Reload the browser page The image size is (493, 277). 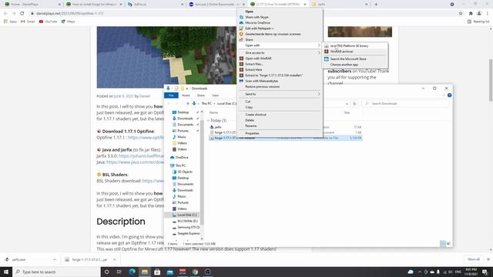(22, 14)
